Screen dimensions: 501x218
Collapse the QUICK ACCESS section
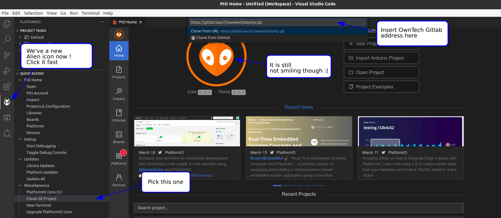17,73
